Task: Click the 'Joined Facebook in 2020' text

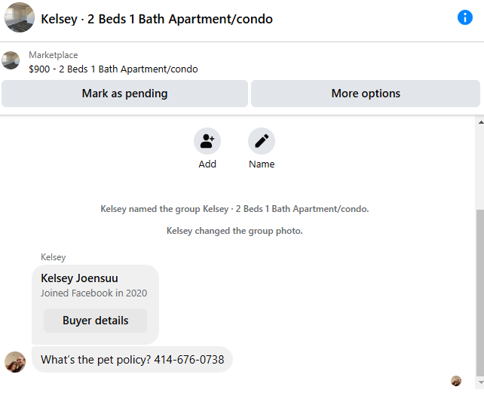Action: pyautogui.click(x=93, y=293)
